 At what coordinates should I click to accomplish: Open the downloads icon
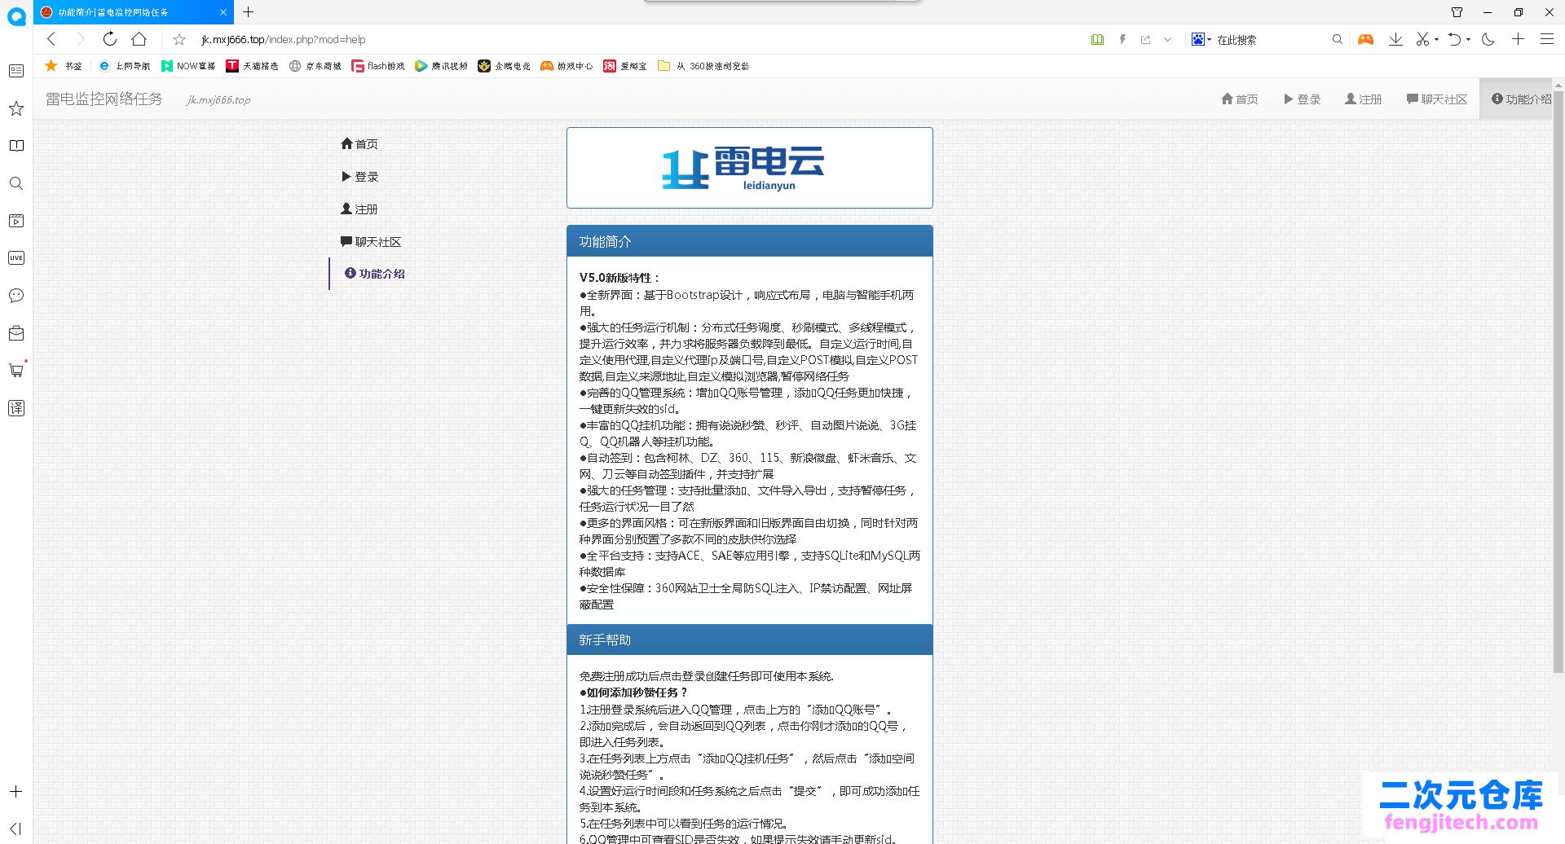click(1395, 39)
